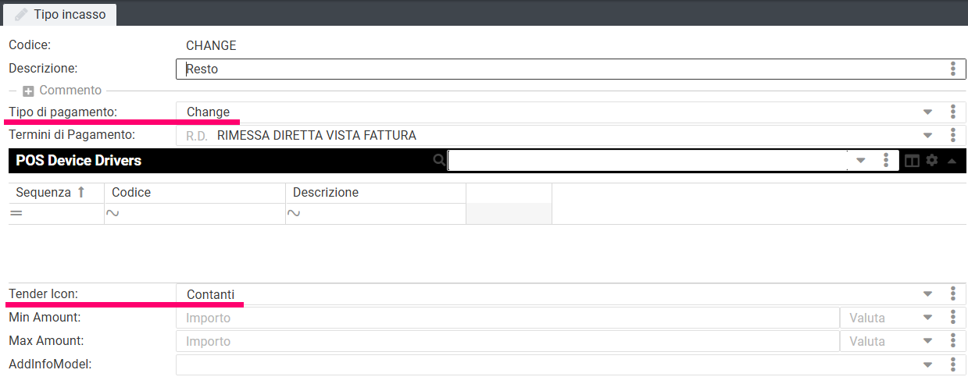Click the Codice column header

point(131,193)
